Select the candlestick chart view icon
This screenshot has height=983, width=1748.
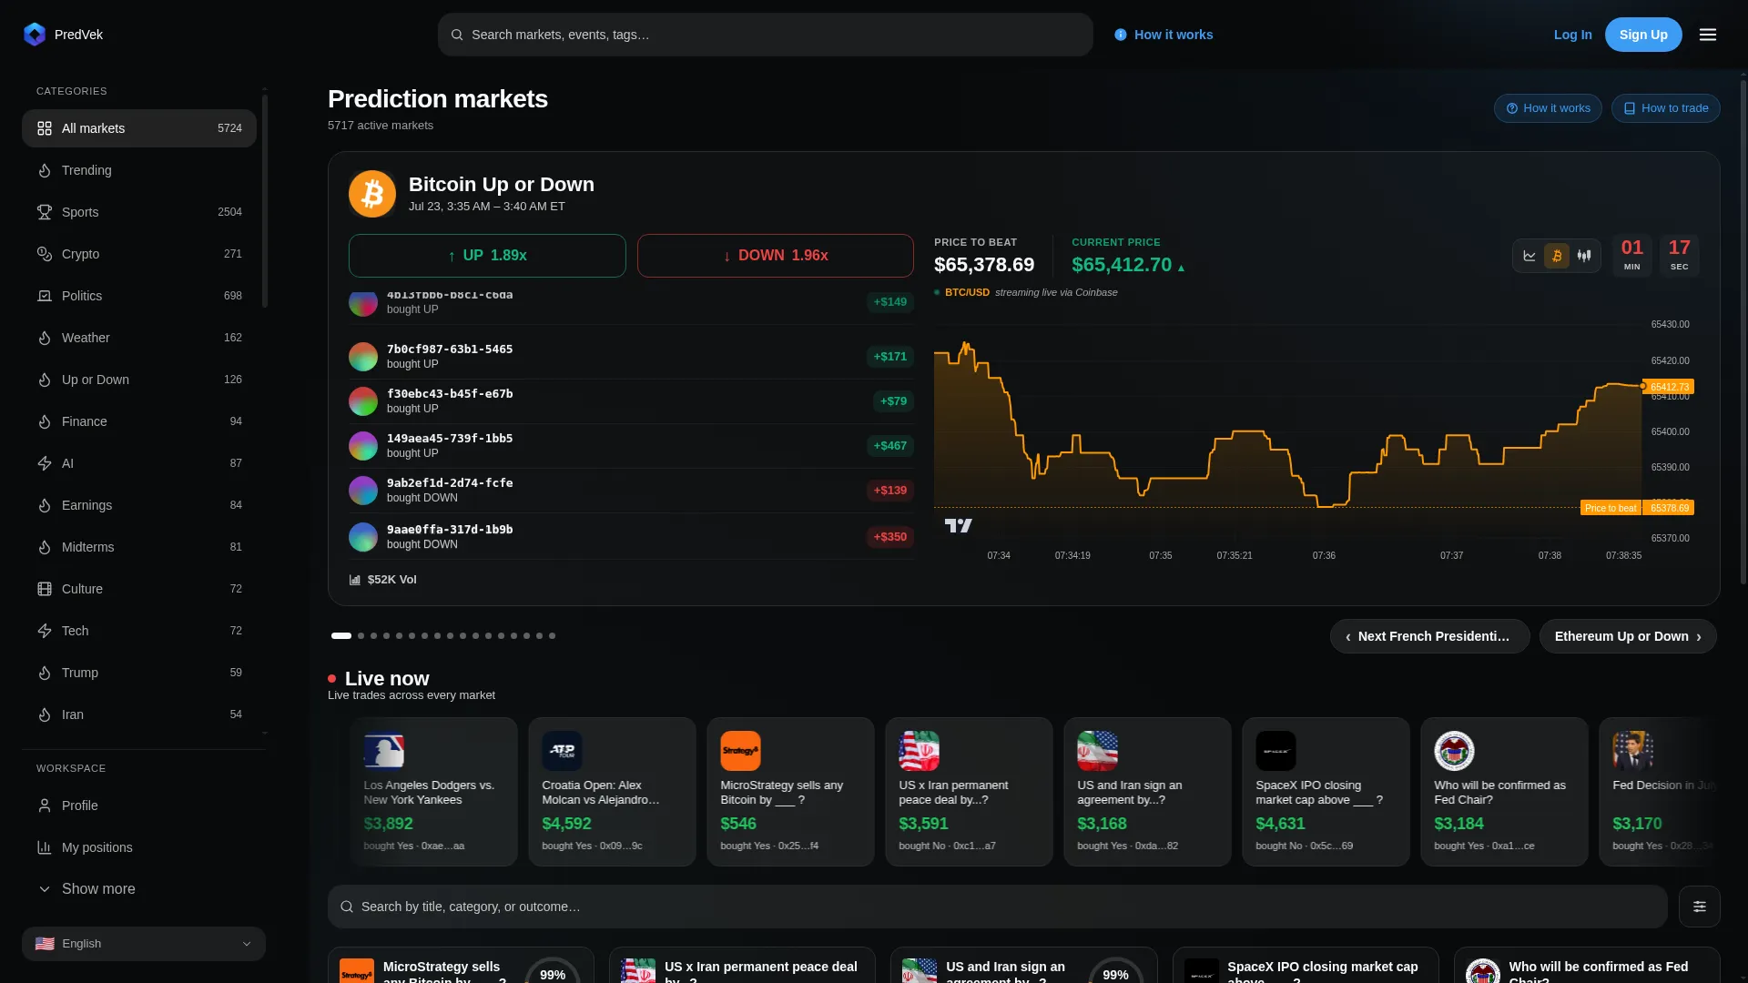coord(1584,256)
